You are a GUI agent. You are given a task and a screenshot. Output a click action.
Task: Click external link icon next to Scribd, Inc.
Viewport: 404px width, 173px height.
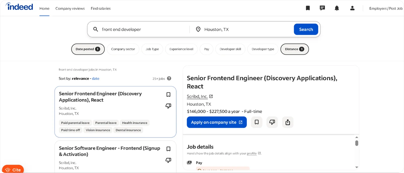(211, 96)
